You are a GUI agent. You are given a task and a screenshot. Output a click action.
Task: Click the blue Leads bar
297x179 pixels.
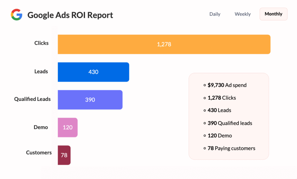coord(93,72)
